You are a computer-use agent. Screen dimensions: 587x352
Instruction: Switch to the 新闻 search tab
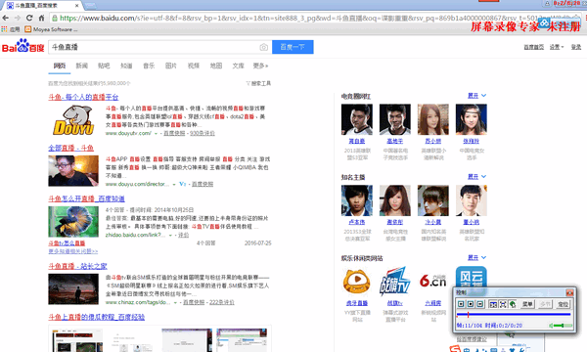pos(81,66)
